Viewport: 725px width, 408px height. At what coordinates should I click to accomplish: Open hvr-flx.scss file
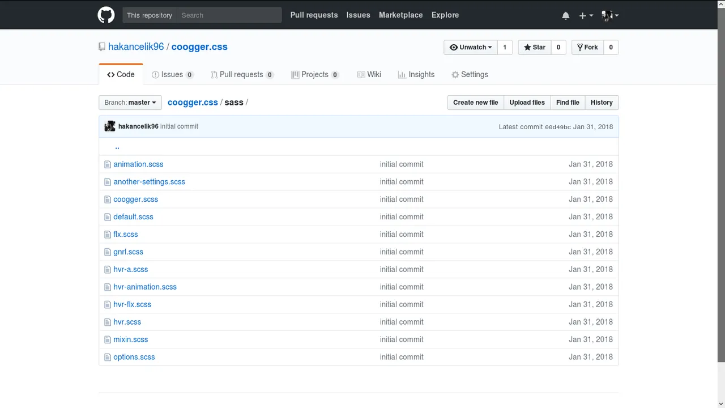132,305
